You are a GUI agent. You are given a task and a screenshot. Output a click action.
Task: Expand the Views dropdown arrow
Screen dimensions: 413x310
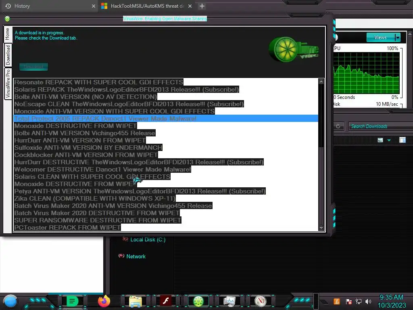coord(397,38)
